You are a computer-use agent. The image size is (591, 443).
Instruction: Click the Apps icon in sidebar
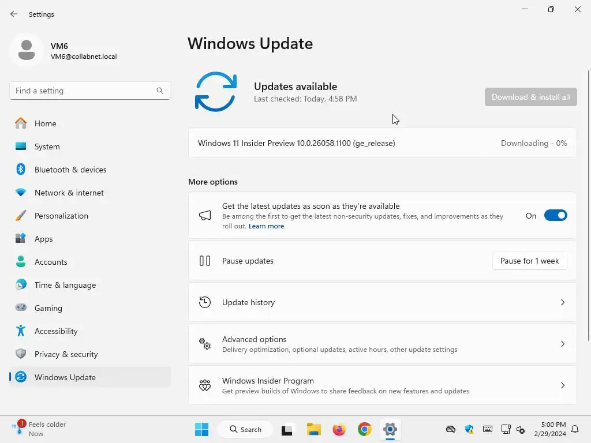point(21,238)
